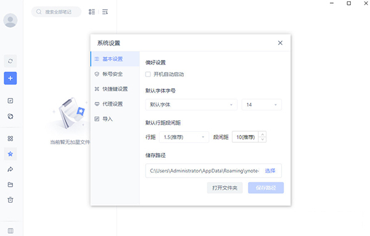
Task: Click the 段间距 10(推荐) input field
Action: (245, 137)
